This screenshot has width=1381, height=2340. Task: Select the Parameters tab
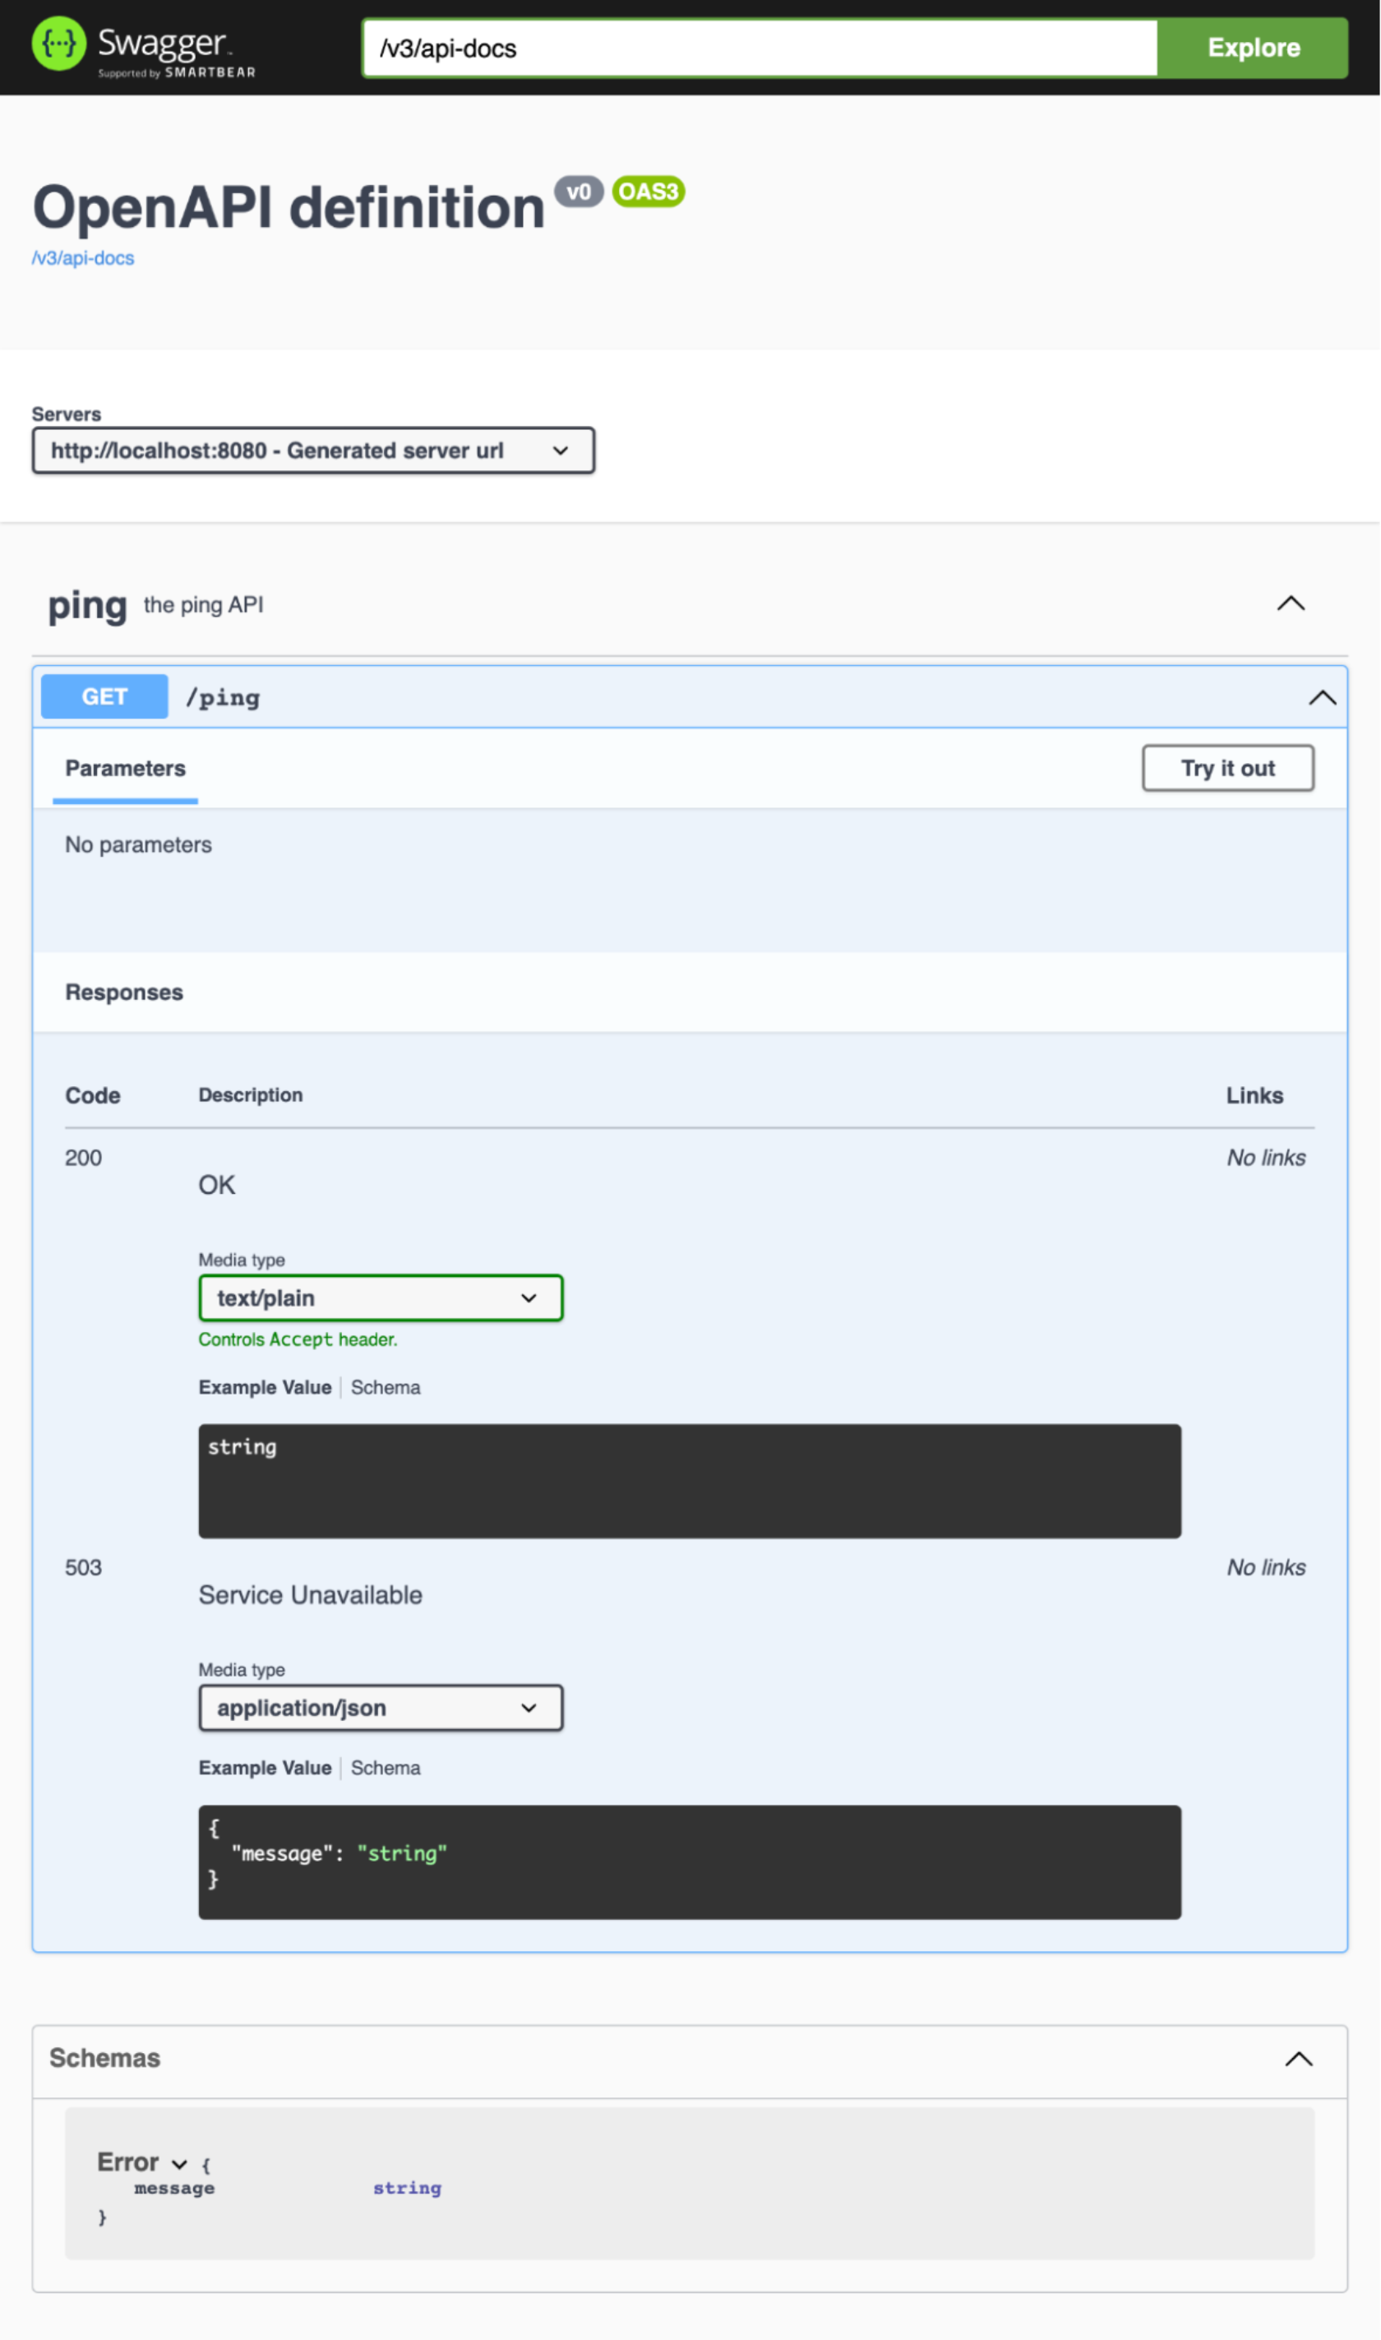click(x=125, y=769)
